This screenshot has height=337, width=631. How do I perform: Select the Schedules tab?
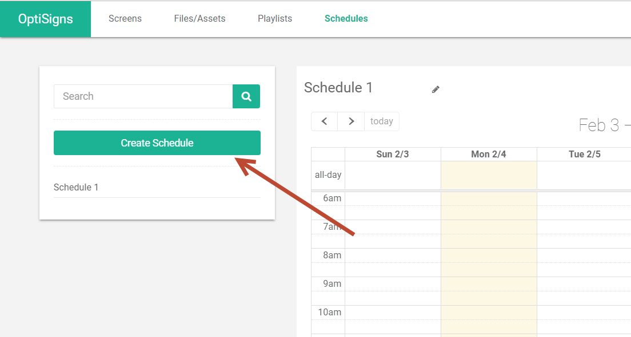[346, 18]
